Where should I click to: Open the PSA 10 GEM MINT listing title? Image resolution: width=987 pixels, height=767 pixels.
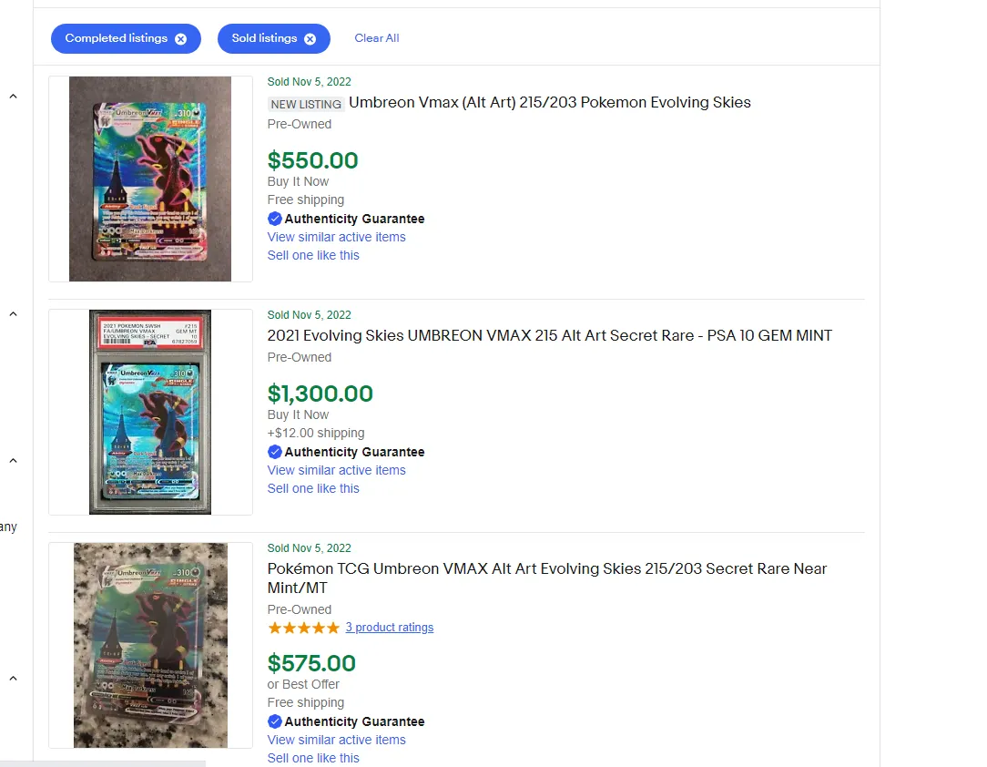(550, 335)
